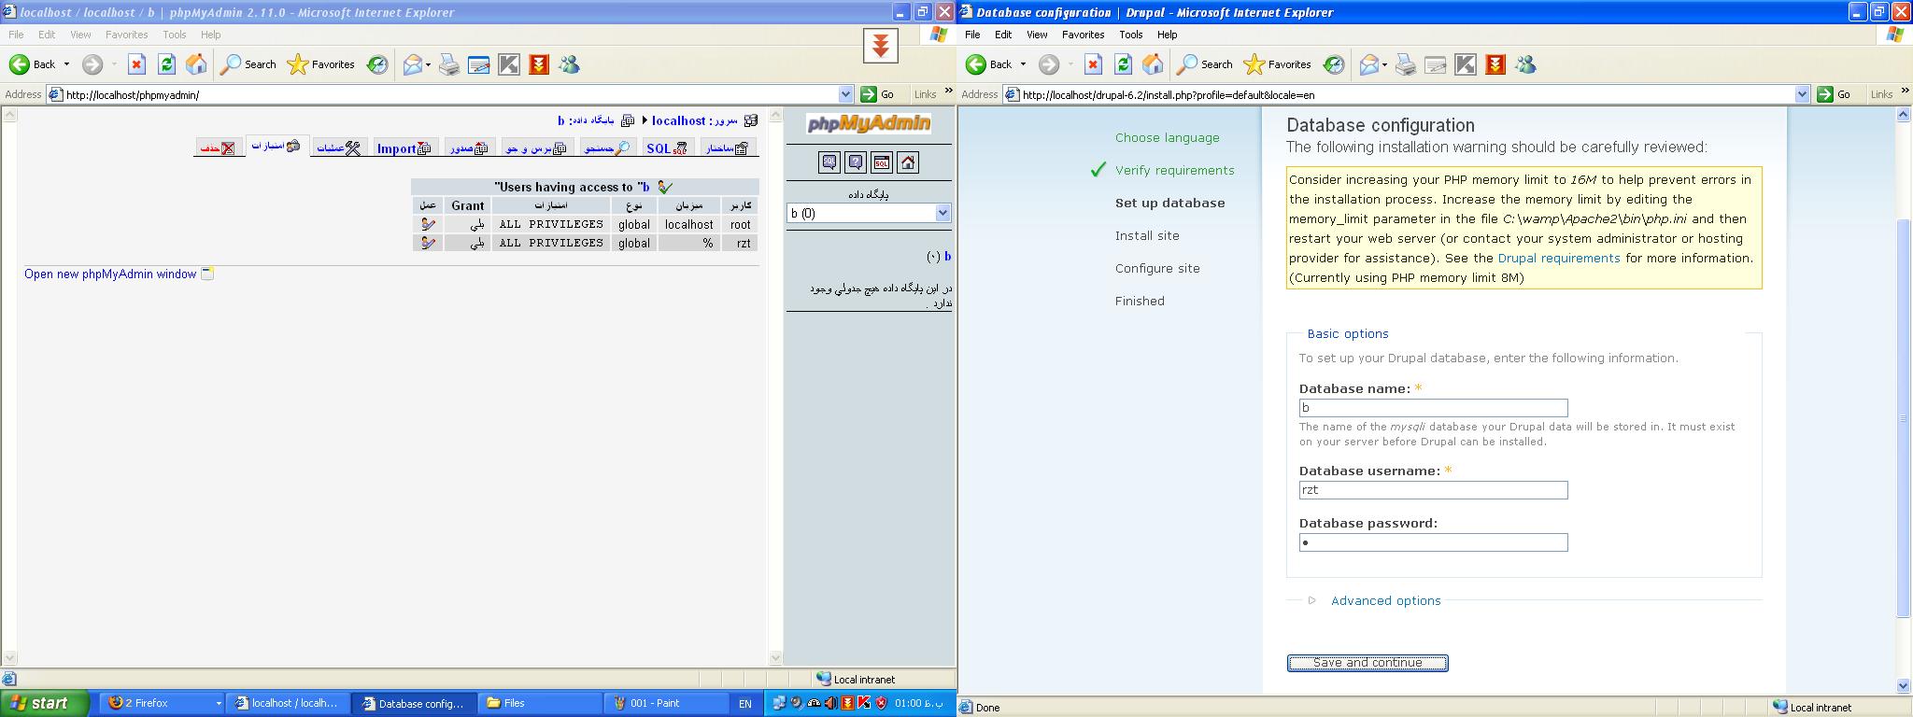Click database b link in phpMyAdmin sidebar
The height and width of the screenshot is (717, 1913).
pyautogui.click(x=947, y=256)
